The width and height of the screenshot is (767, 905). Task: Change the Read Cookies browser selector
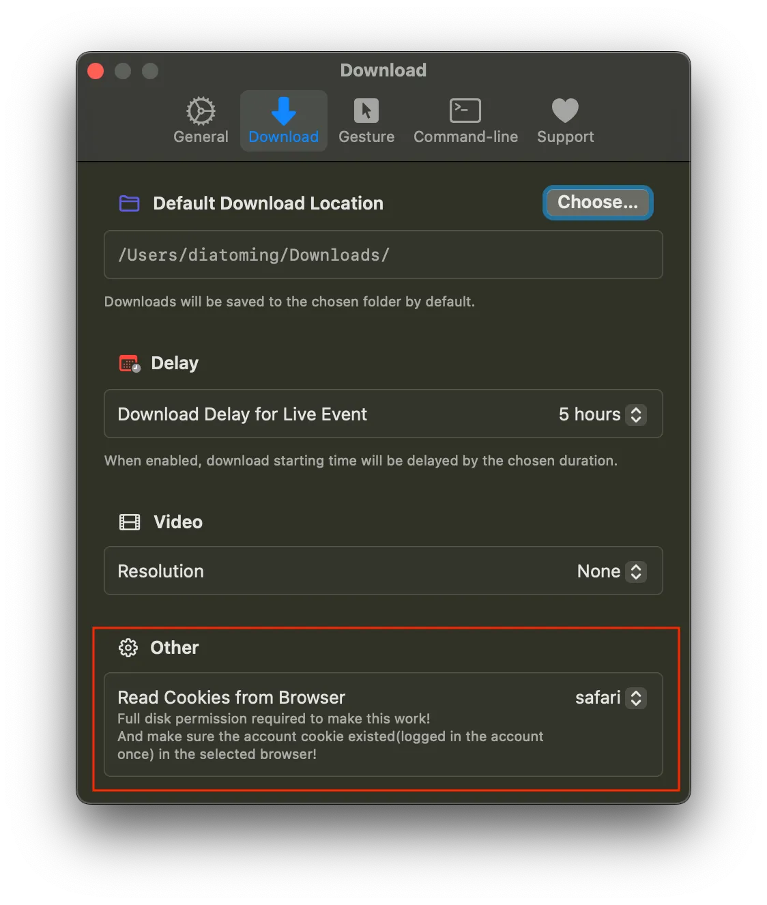[x=636, y=698]
